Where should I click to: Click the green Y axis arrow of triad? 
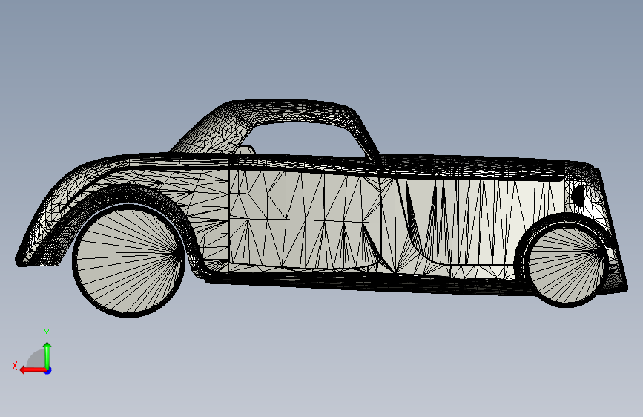[47, 355]
